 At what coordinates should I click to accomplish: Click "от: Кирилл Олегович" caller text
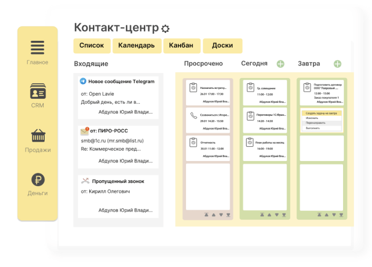click(x=106, y=191)
